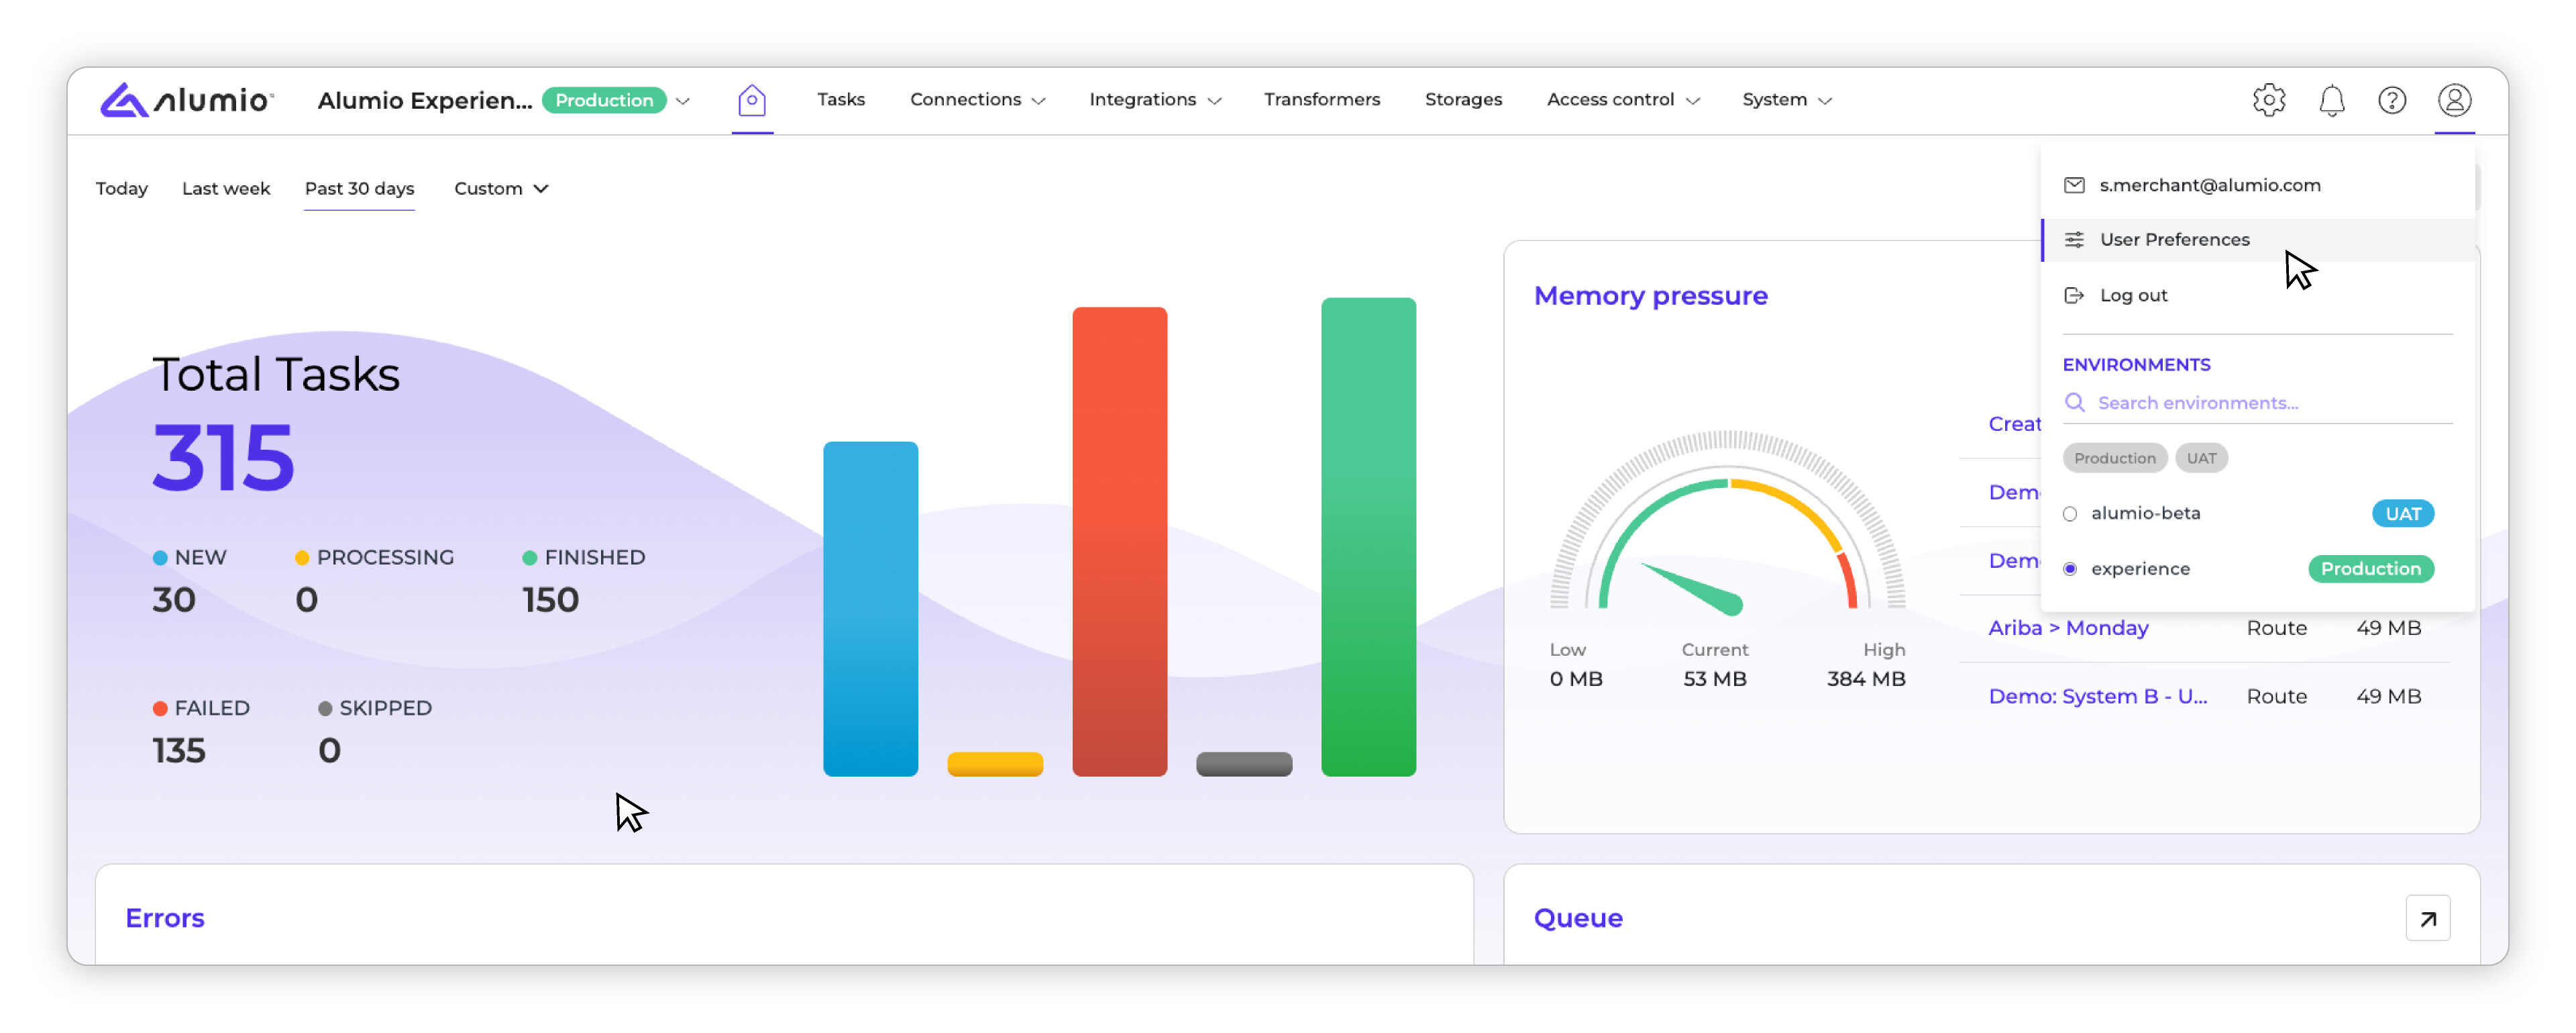The width and height of the screenshot is (2576, 1033).
Task: Click the red failed tasks bar
Action: coord(1119,542)
